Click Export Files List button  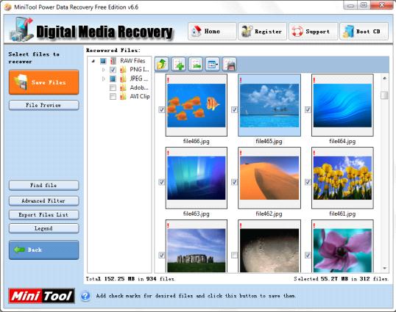[43, 215]
